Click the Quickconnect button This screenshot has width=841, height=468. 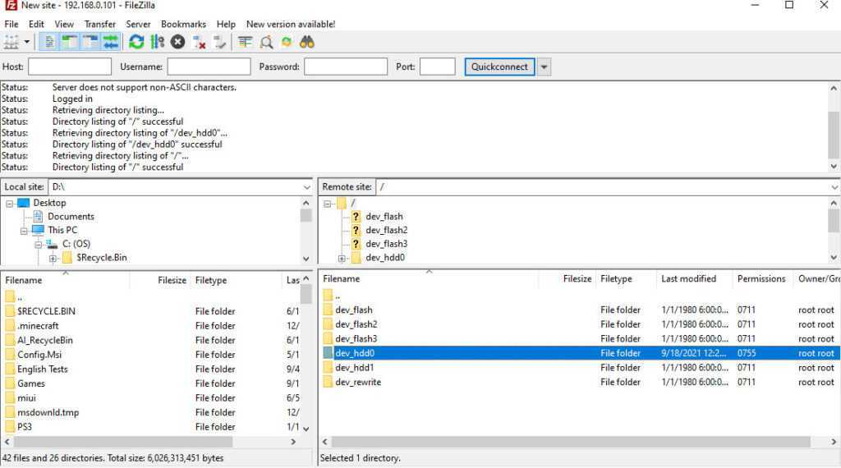click(499, 67)
